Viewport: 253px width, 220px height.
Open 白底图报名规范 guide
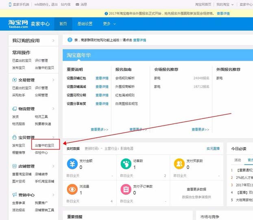(126, 104)
